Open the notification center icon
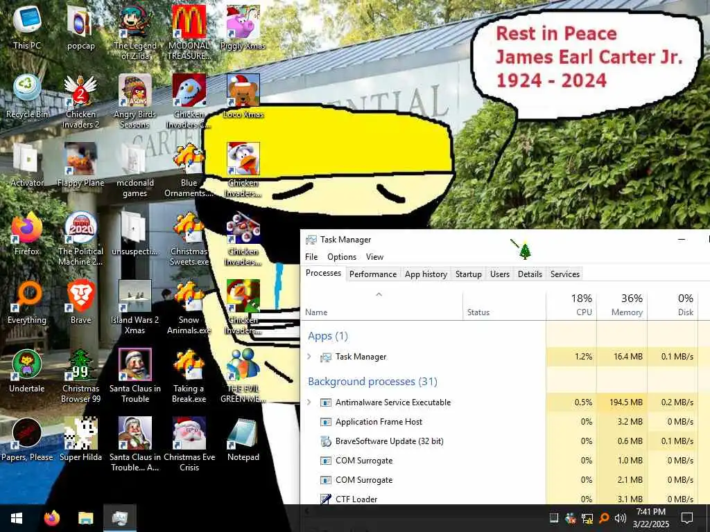The image size is (710, 532). pos(687,518)
